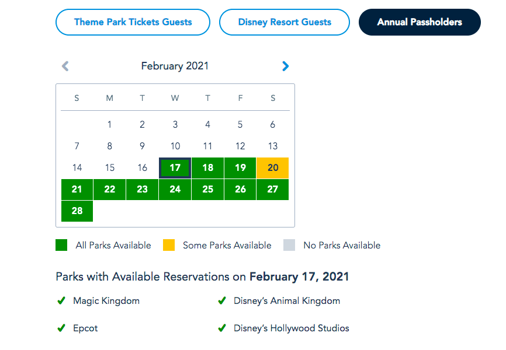Screen dimensions: 506x350
Task: Click checkmark beside Disney's Hollywood Studios
Action: tap(222, 328)
